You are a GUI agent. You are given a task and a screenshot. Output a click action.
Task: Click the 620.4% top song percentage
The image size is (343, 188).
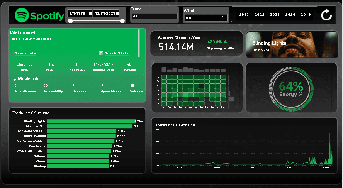pos(215,42)
